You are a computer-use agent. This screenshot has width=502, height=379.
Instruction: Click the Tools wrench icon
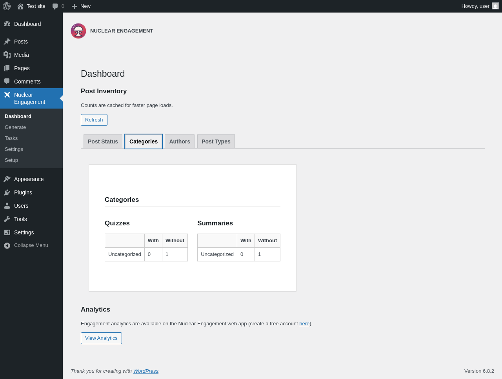[7, 219]
